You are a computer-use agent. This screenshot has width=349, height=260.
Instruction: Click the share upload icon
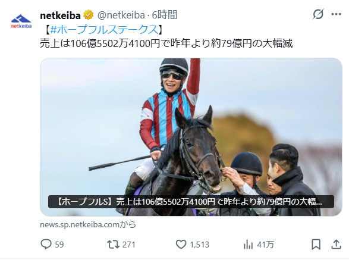point(336,244)
